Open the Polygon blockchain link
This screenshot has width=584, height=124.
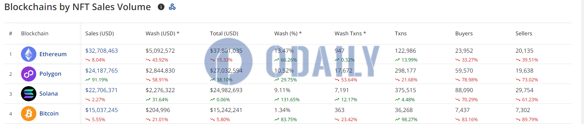pyautogui.click(x=50, y=74)
